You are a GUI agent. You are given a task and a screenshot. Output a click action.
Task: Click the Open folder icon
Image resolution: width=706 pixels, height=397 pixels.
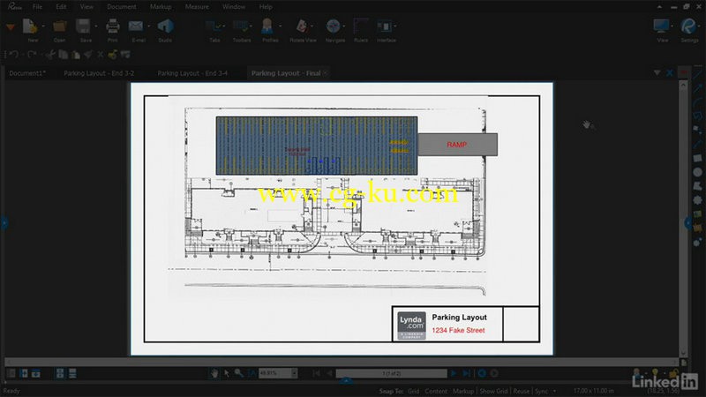point(59,26)
